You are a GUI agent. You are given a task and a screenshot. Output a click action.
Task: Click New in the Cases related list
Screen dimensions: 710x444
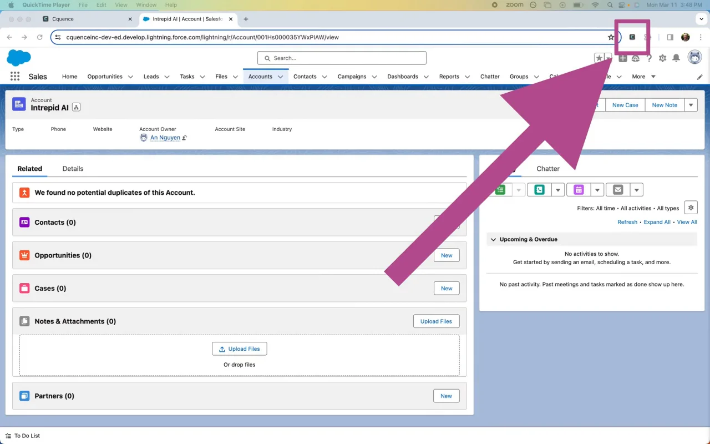click(447, 289)
